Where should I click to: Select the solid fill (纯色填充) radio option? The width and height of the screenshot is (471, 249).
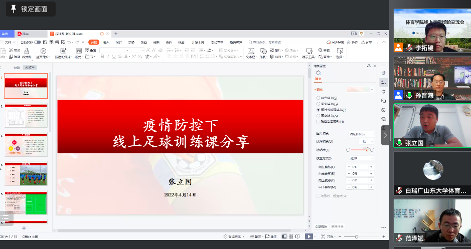[318, 97]
